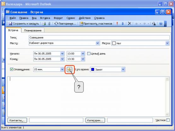The width and height of the screenshot is (175, 131).
Task: Open the Файл menu
Action: click(13, 18)
